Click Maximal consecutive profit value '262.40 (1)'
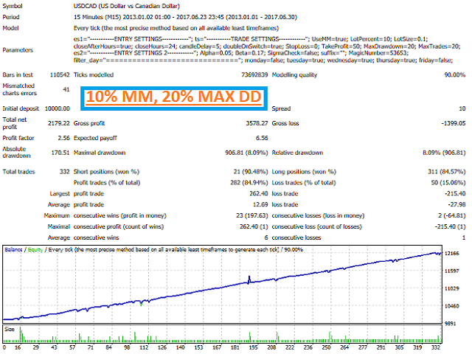Image resolution: width=472 pixels, height=354 pixels. click(x=254, y=226)
